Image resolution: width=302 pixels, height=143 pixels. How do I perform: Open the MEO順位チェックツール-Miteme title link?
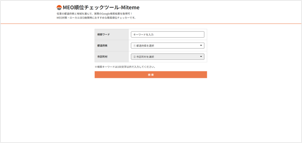[101, 7]
